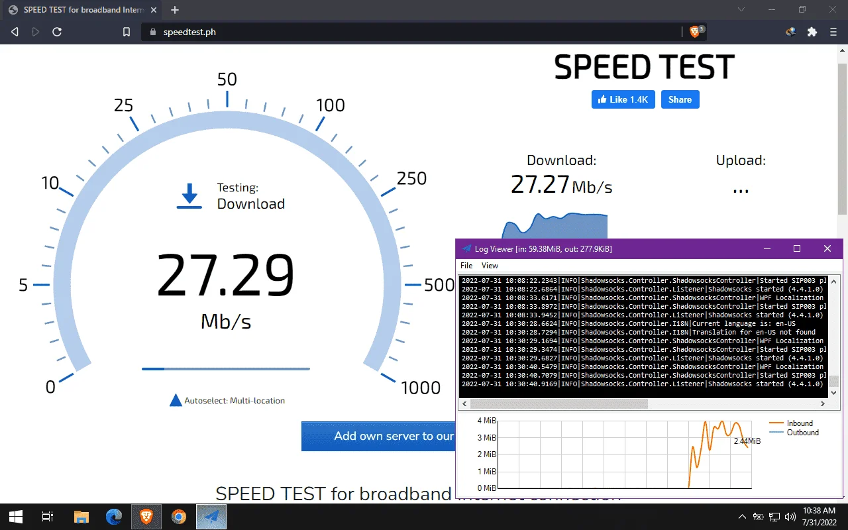
Task: Click the Outbound legend entry
Action: pos(794,433)
